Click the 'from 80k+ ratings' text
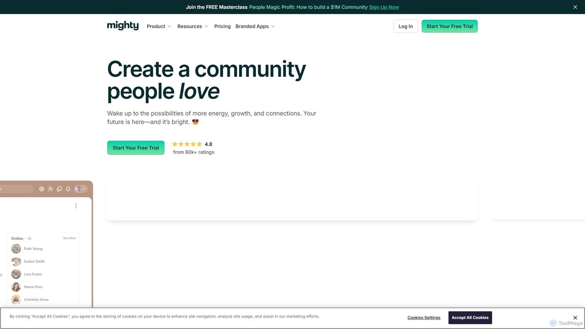Screen dimensions: 585x329 coord(194,152)
